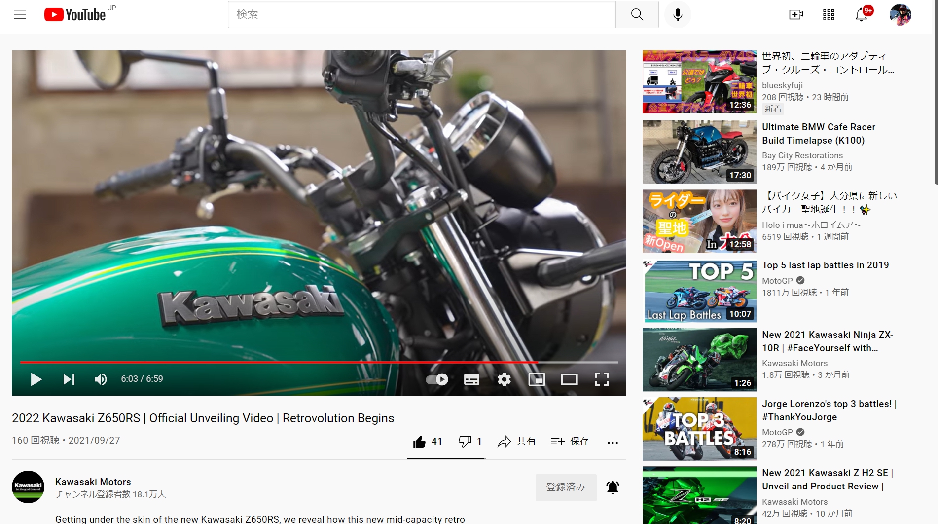Toggle the autoplay switch
The width and height of the screenshot is (938, 524).
tap(437, 379)
